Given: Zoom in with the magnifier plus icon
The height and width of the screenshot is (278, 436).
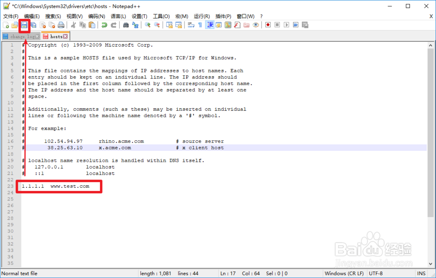Looking at the screenshot, I should coord(148,25).
